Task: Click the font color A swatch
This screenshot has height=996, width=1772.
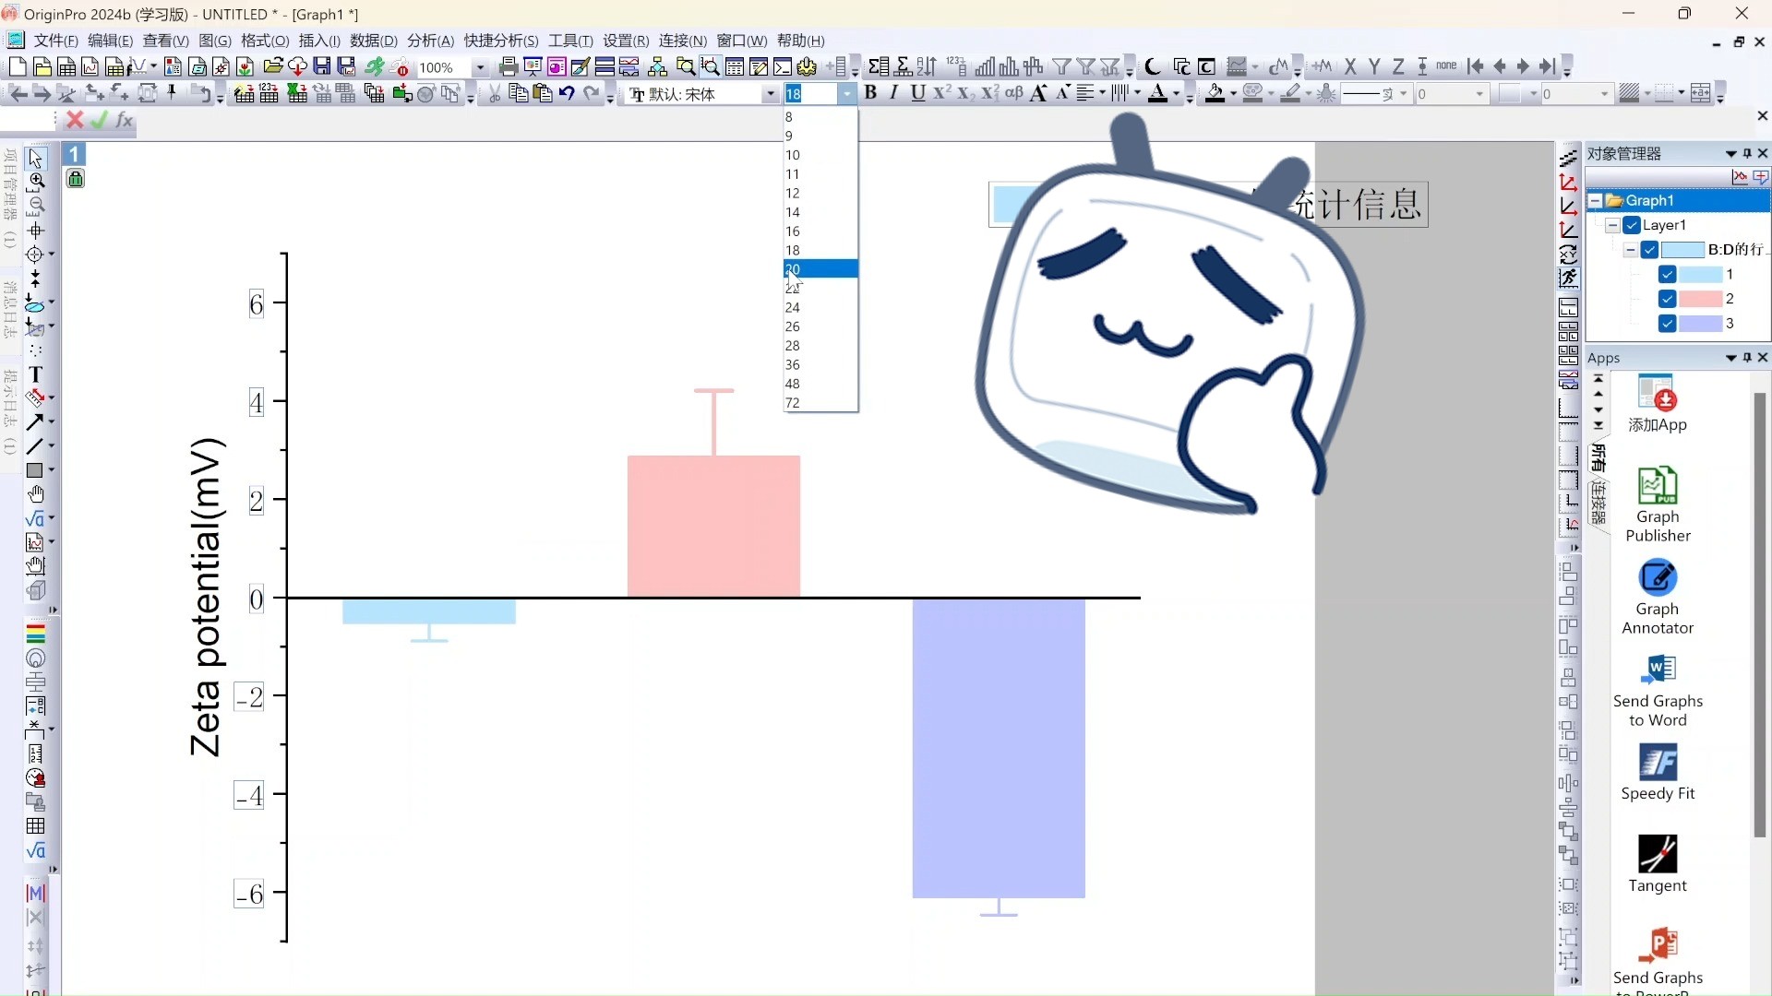Action: pos(1158,93)
